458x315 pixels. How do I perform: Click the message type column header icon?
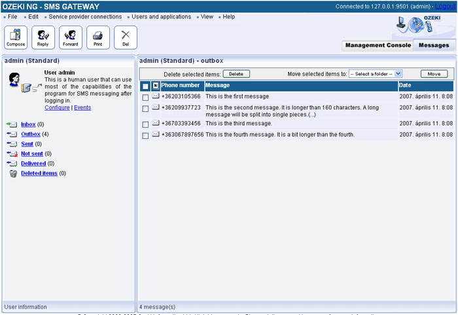(156, 86)
